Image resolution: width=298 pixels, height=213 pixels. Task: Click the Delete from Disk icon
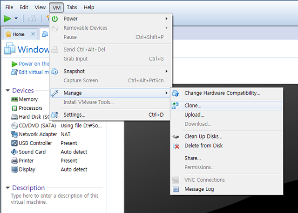click(x=176, y=146)
